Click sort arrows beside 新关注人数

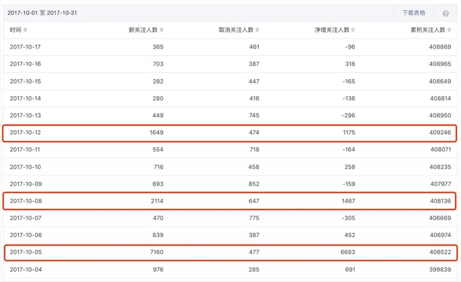point(161,30)
